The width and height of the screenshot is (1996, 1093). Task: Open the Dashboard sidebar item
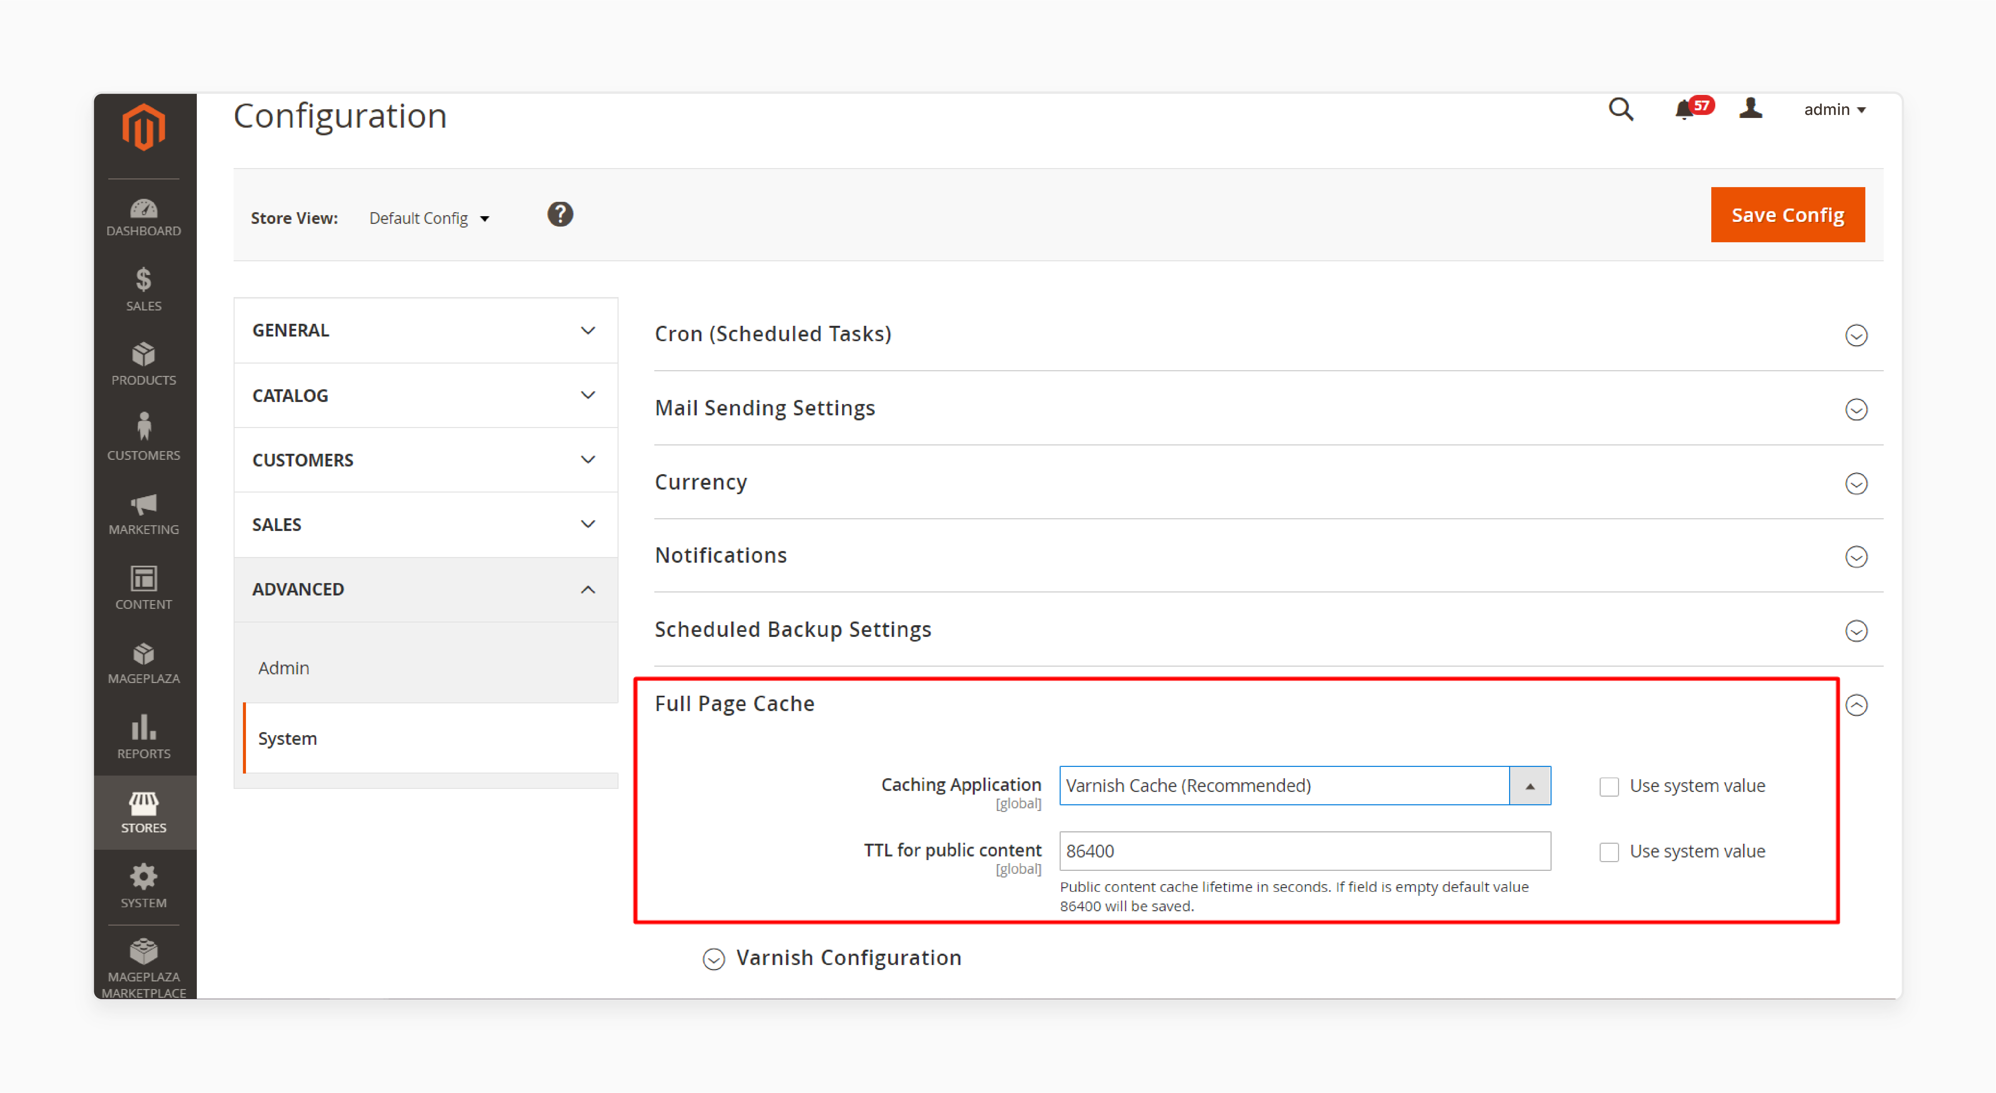point(143,218)
